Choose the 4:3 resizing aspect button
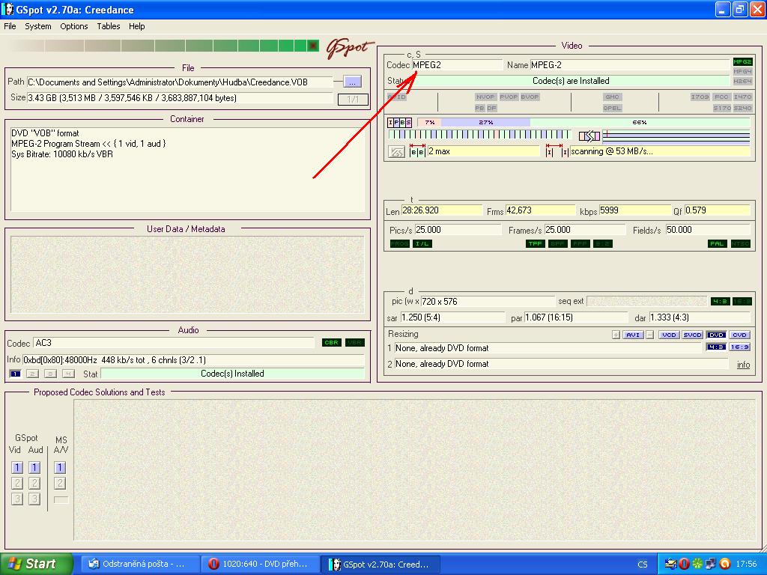 (x=716, y=347)
